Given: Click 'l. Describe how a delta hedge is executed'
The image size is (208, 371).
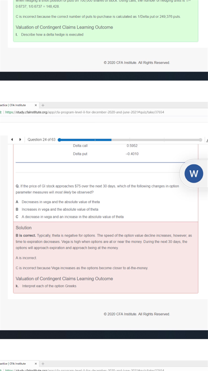Looking at the screenshot, I should tap(49, 34).
